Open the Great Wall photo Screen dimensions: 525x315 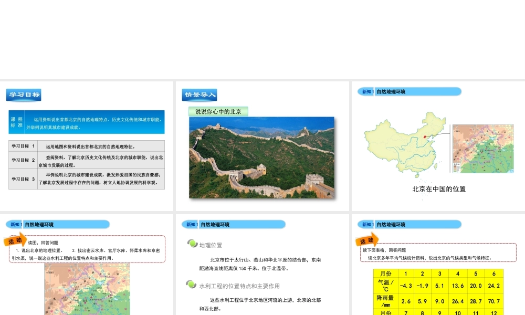tap(261, 157)
